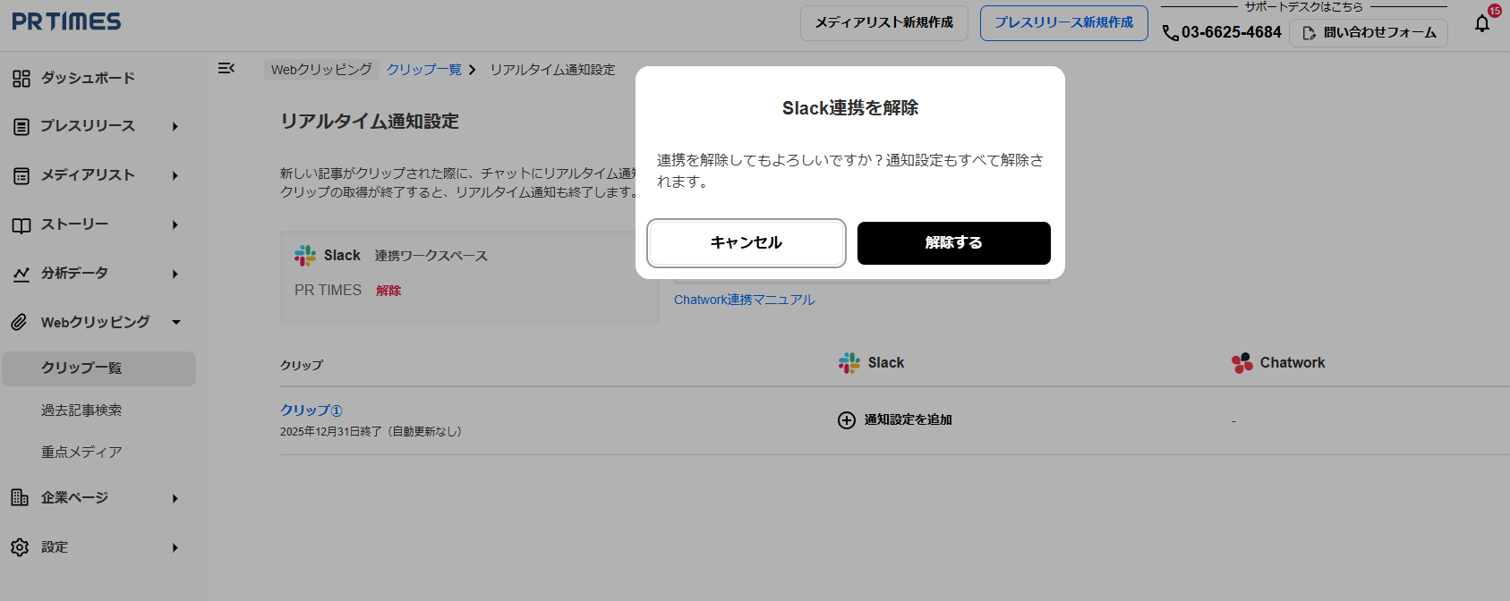The image size is (1510, 601).
Task: Expand the 設定 menu arrow
Action: [175, 547]
